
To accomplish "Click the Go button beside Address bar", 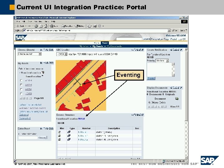I will click(x=175, y=30).
